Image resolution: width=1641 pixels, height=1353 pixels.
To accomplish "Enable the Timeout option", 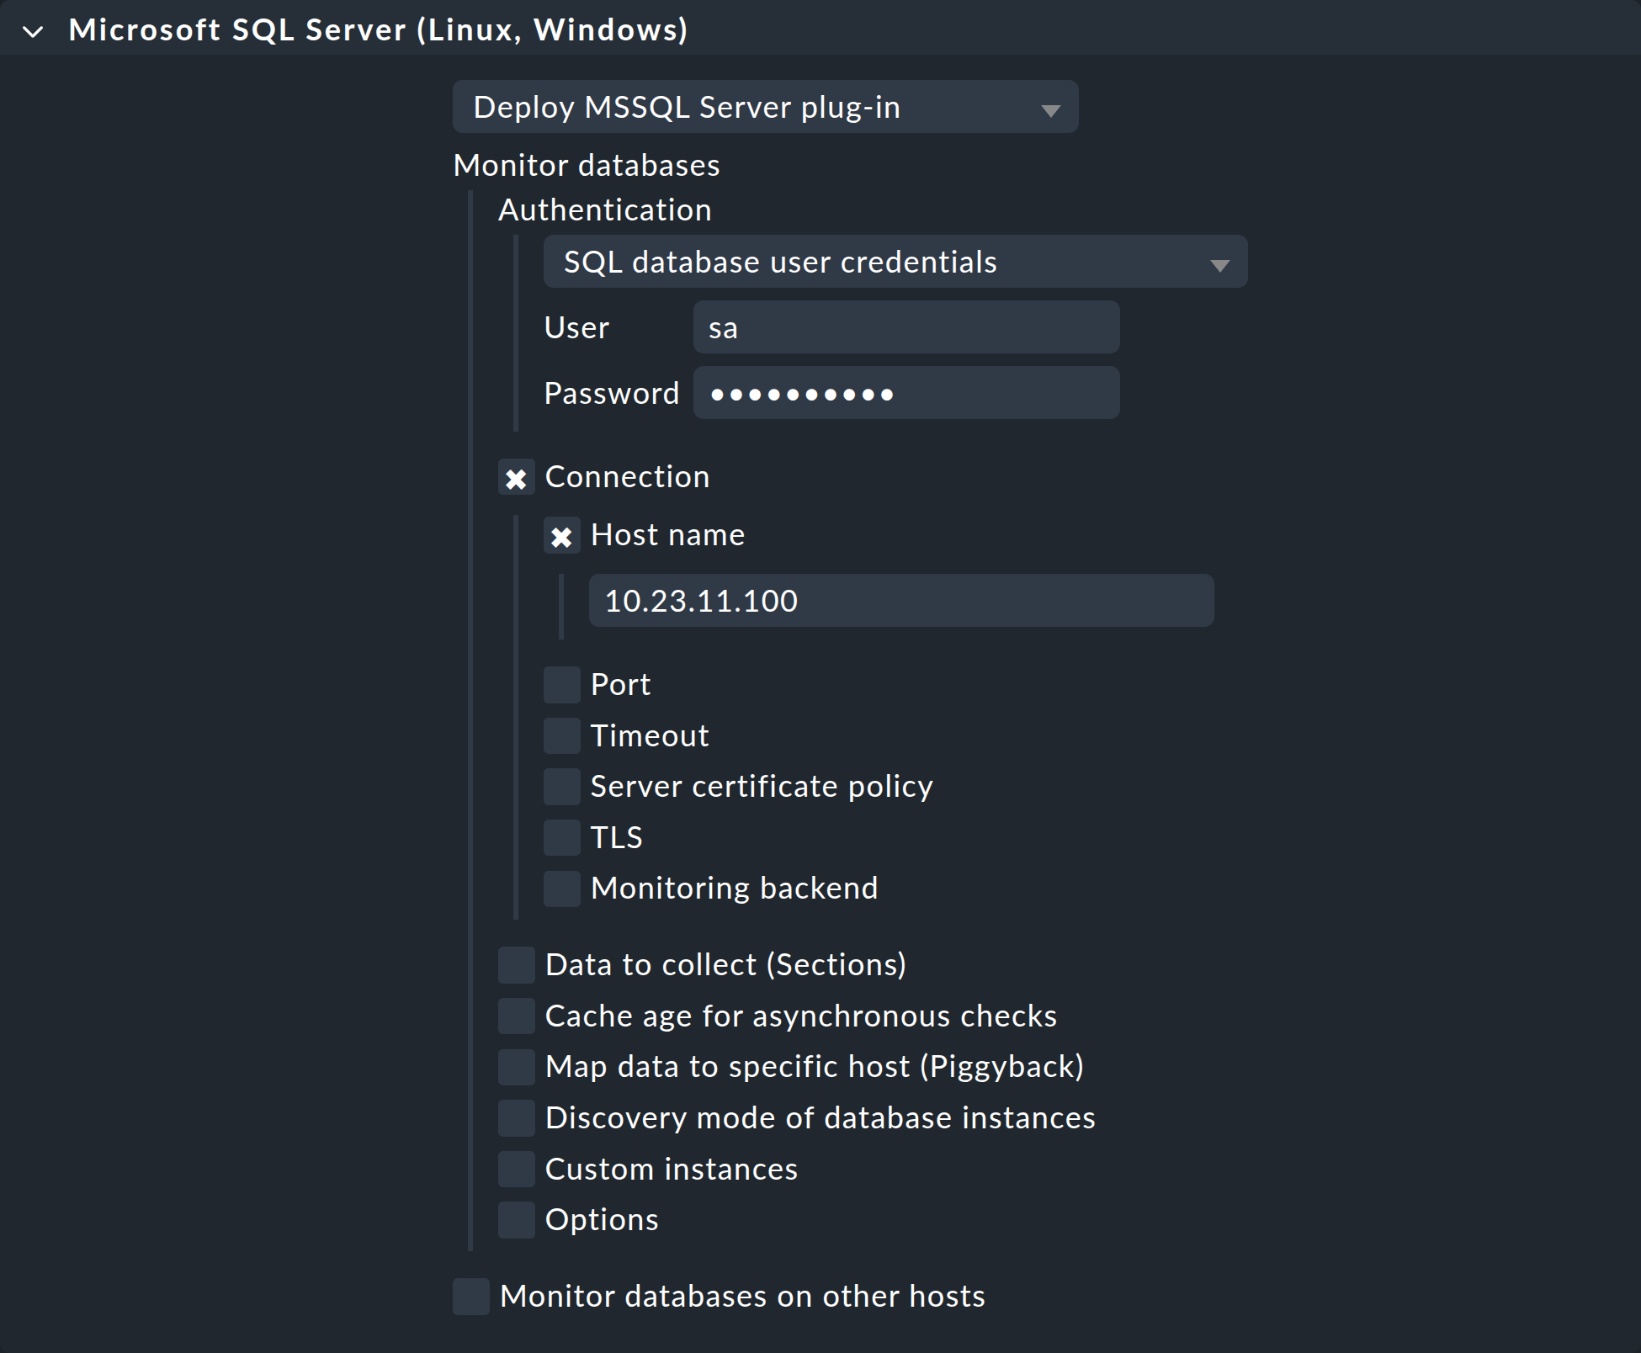I will (x=562, y=735).
